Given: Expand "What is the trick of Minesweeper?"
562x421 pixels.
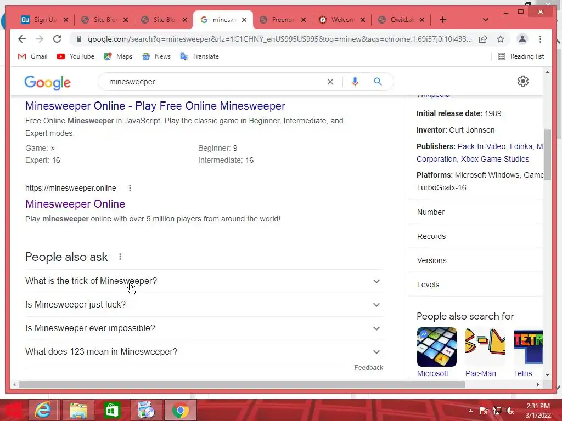Looking at the screenshot, I should [204, 281].
